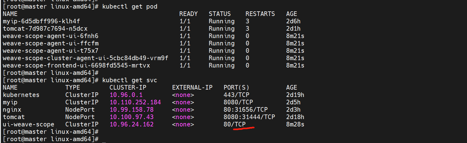This screenshot has height=143, width=467.
Task: Click the ui-weave-scope service name
Action: point(29,124)
